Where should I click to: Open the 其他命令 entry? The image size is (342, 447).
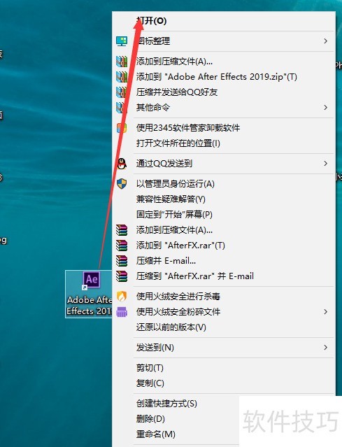(x=224, y=108)
